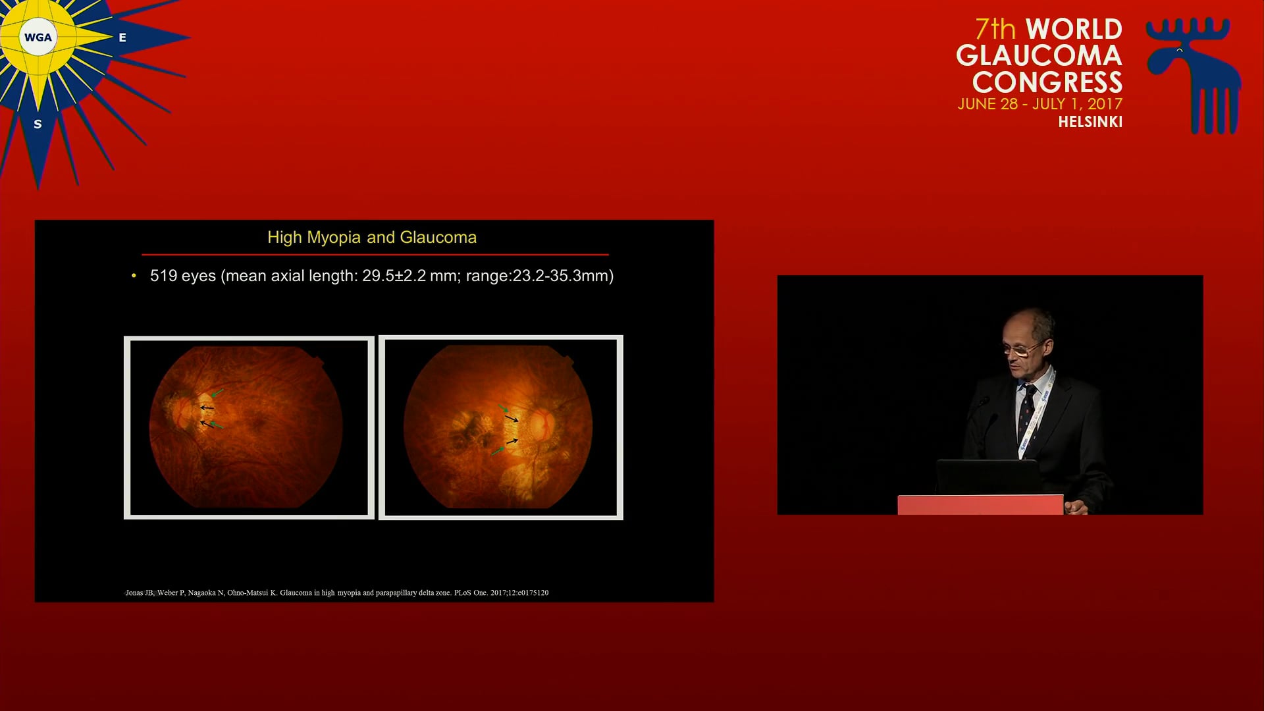Click the "JUNE 28 - JULY 1, 2017" date text
The height and width of the screenshot is (711, 1264).
[x=1040, y=104]
